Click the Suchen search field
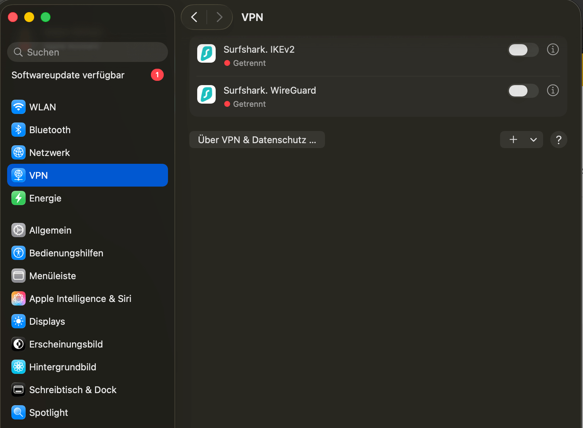Viewport: 583px width, 428px height. point(88,52)
